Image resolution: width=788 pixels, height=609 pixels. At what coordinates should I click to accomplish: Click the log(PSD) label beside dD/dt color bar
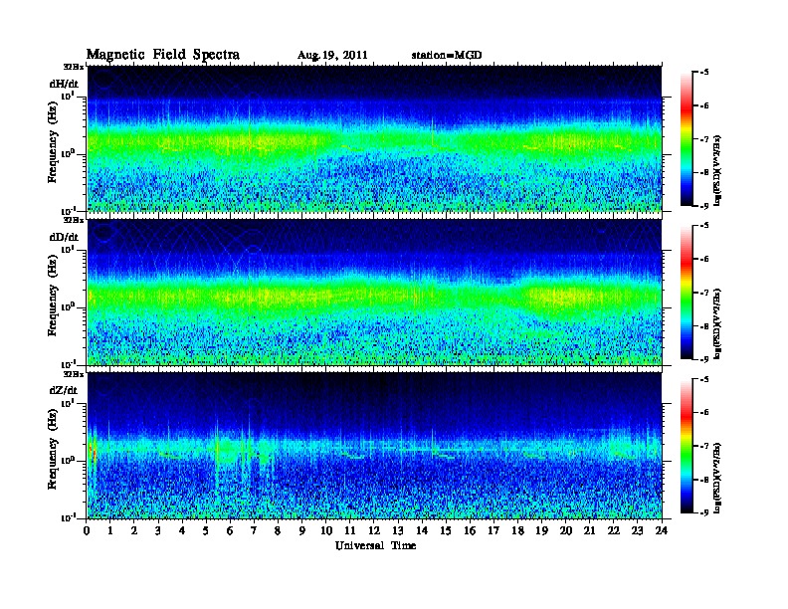coord(718,323)
